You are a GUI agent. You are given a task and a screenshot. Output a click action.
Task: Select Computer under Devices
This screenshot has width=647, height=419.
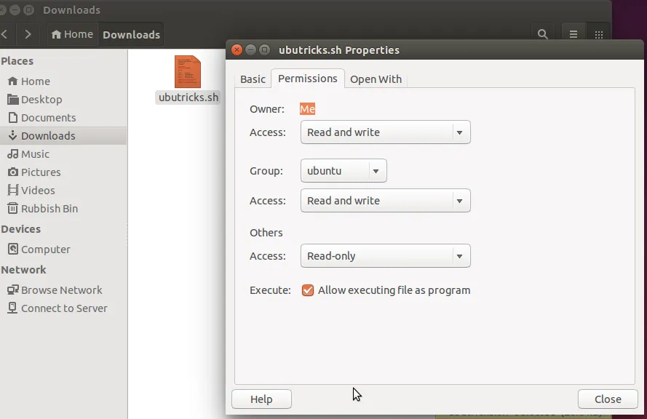click(45, 250)
